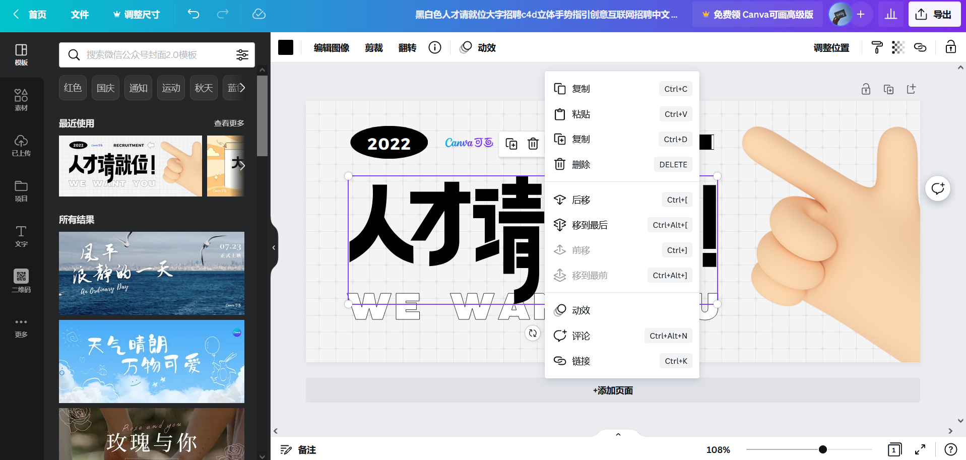Adjust the zoom slider handle
This screenshot has width=966, height=460.
pos(823,449)
